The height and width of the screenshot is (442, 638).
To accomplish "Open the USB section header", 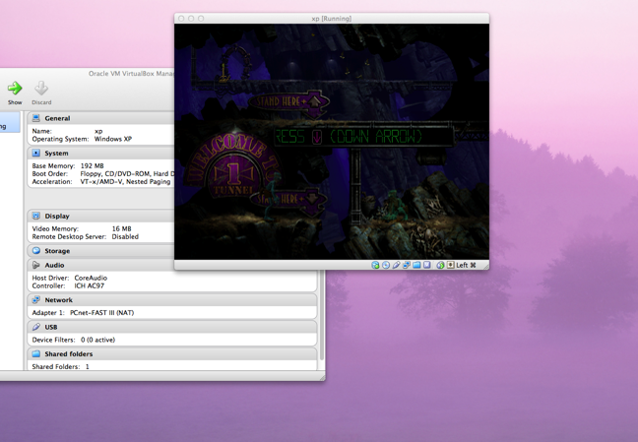I will click(x=172, y=327).
